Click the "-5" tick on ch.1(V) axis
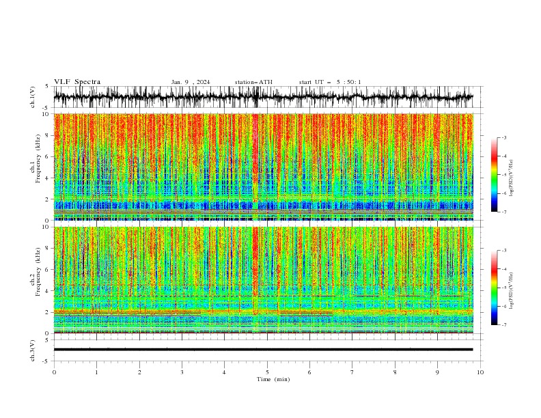 click(46, 108)
